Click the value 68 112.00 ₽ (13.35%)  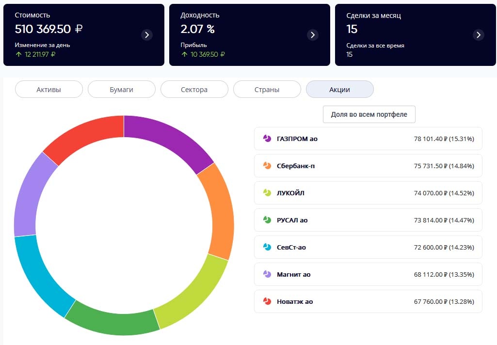[x=444, y=274]
